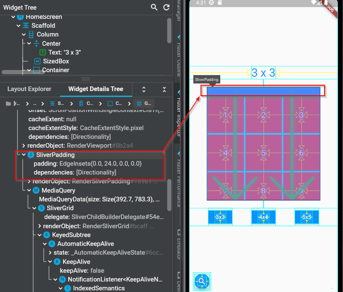Click the ellipsis breadcrumb item
The image size is (343, 292).
(34, 104)
